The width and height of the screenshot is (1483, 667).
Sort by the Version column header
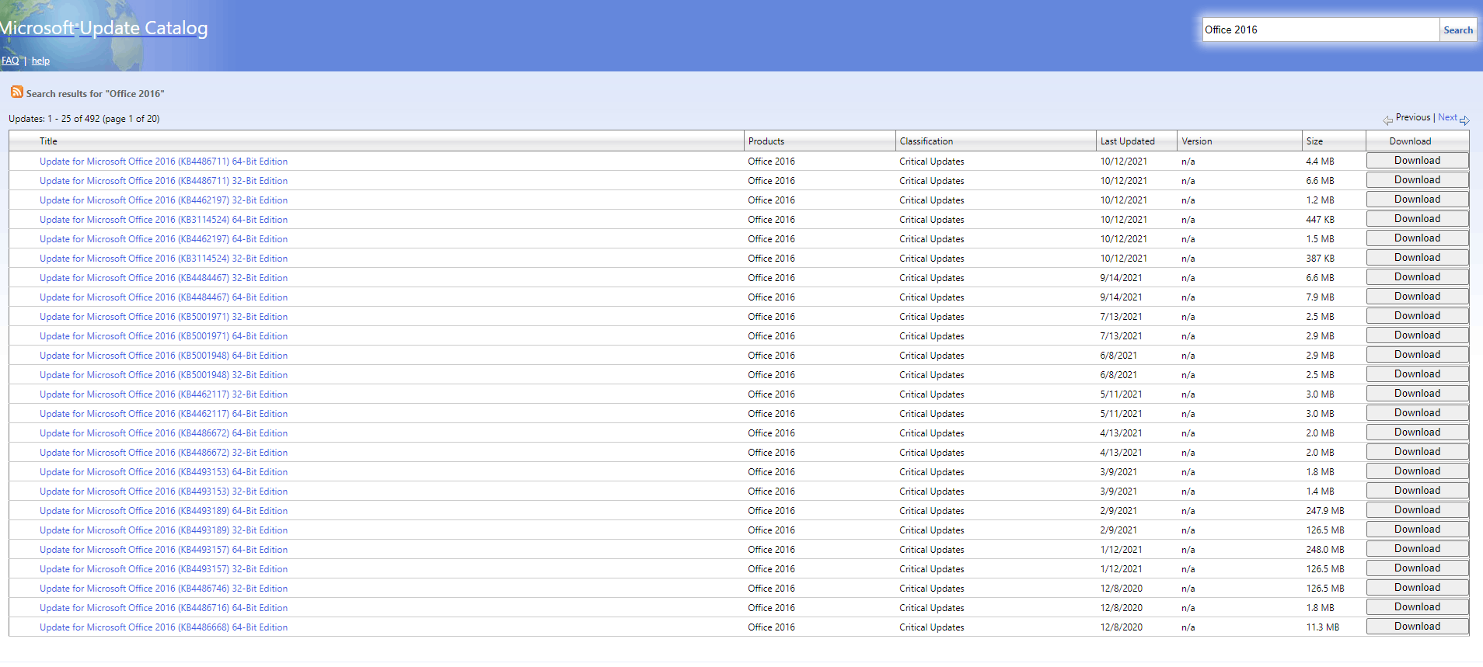(1197, 141)
